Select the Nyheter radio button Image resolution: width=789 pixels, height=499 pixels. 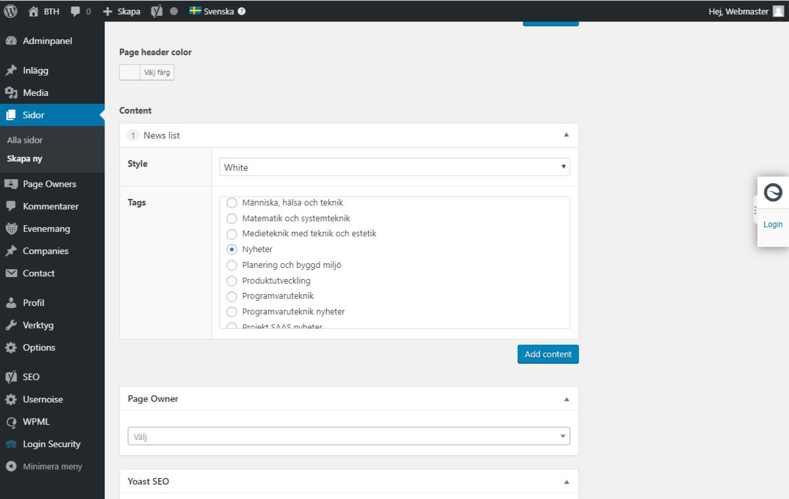231,249
